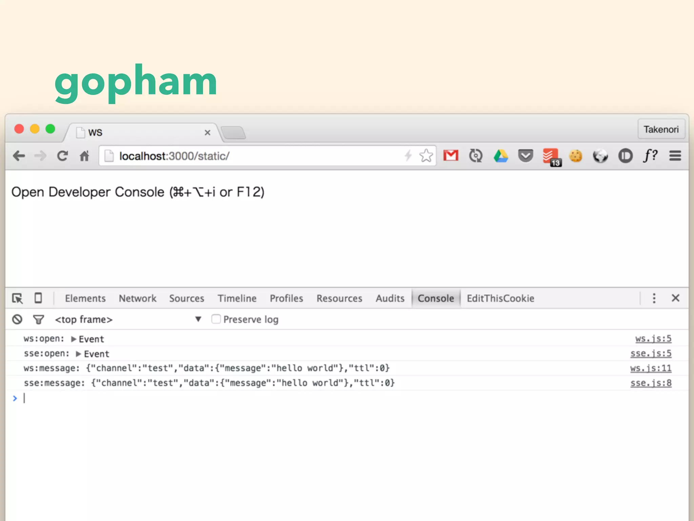Open the Timeline tab
The width and height of the screenshot is (694, 521).
click(237, 298)
